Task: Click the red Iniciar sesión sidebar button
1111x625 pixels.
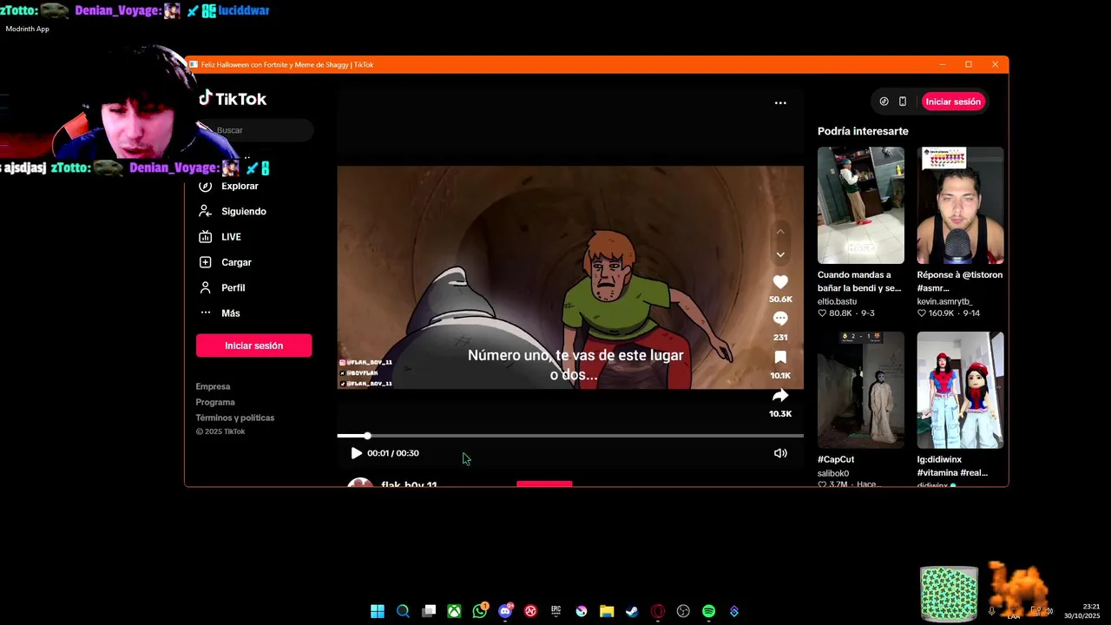Action: coord(253,345)
